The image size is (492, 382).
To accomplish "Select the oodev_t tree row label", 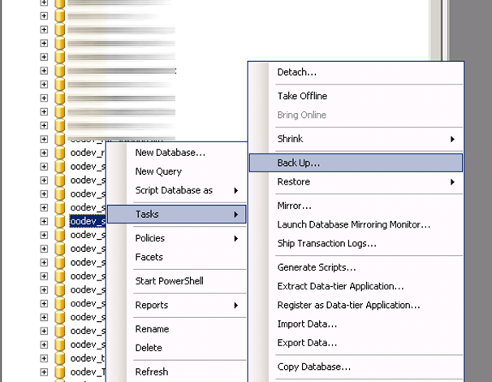I will coord(88,358).
